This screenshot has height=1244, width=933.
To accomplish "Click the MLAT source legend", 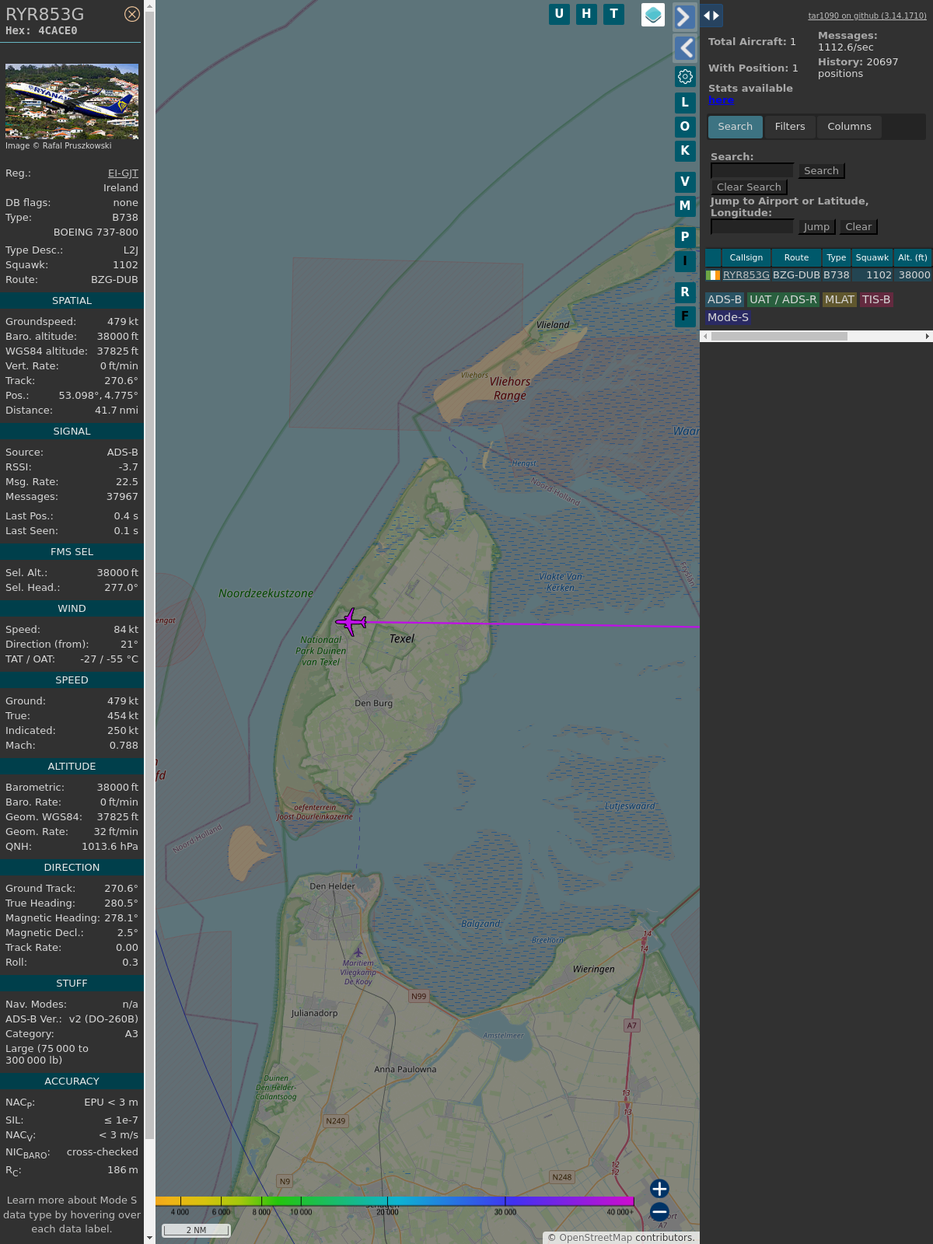I will 839,300.
